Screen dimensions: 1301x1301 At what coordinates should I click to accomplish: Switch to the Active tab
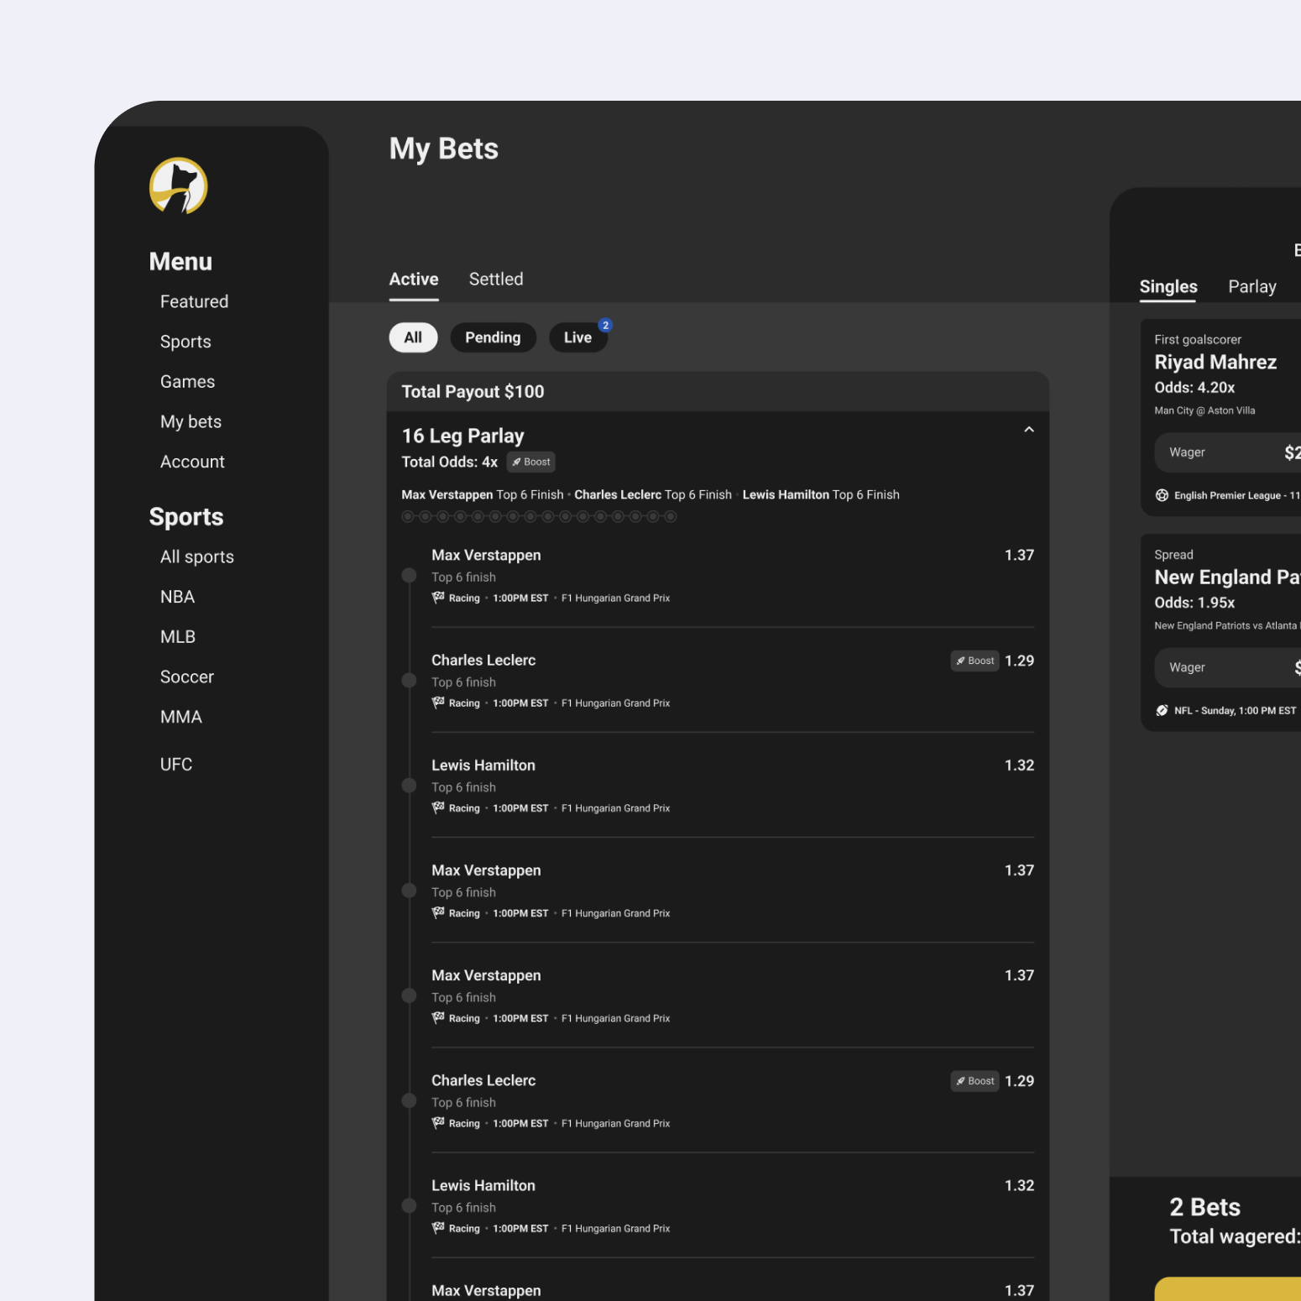[414, 280]
